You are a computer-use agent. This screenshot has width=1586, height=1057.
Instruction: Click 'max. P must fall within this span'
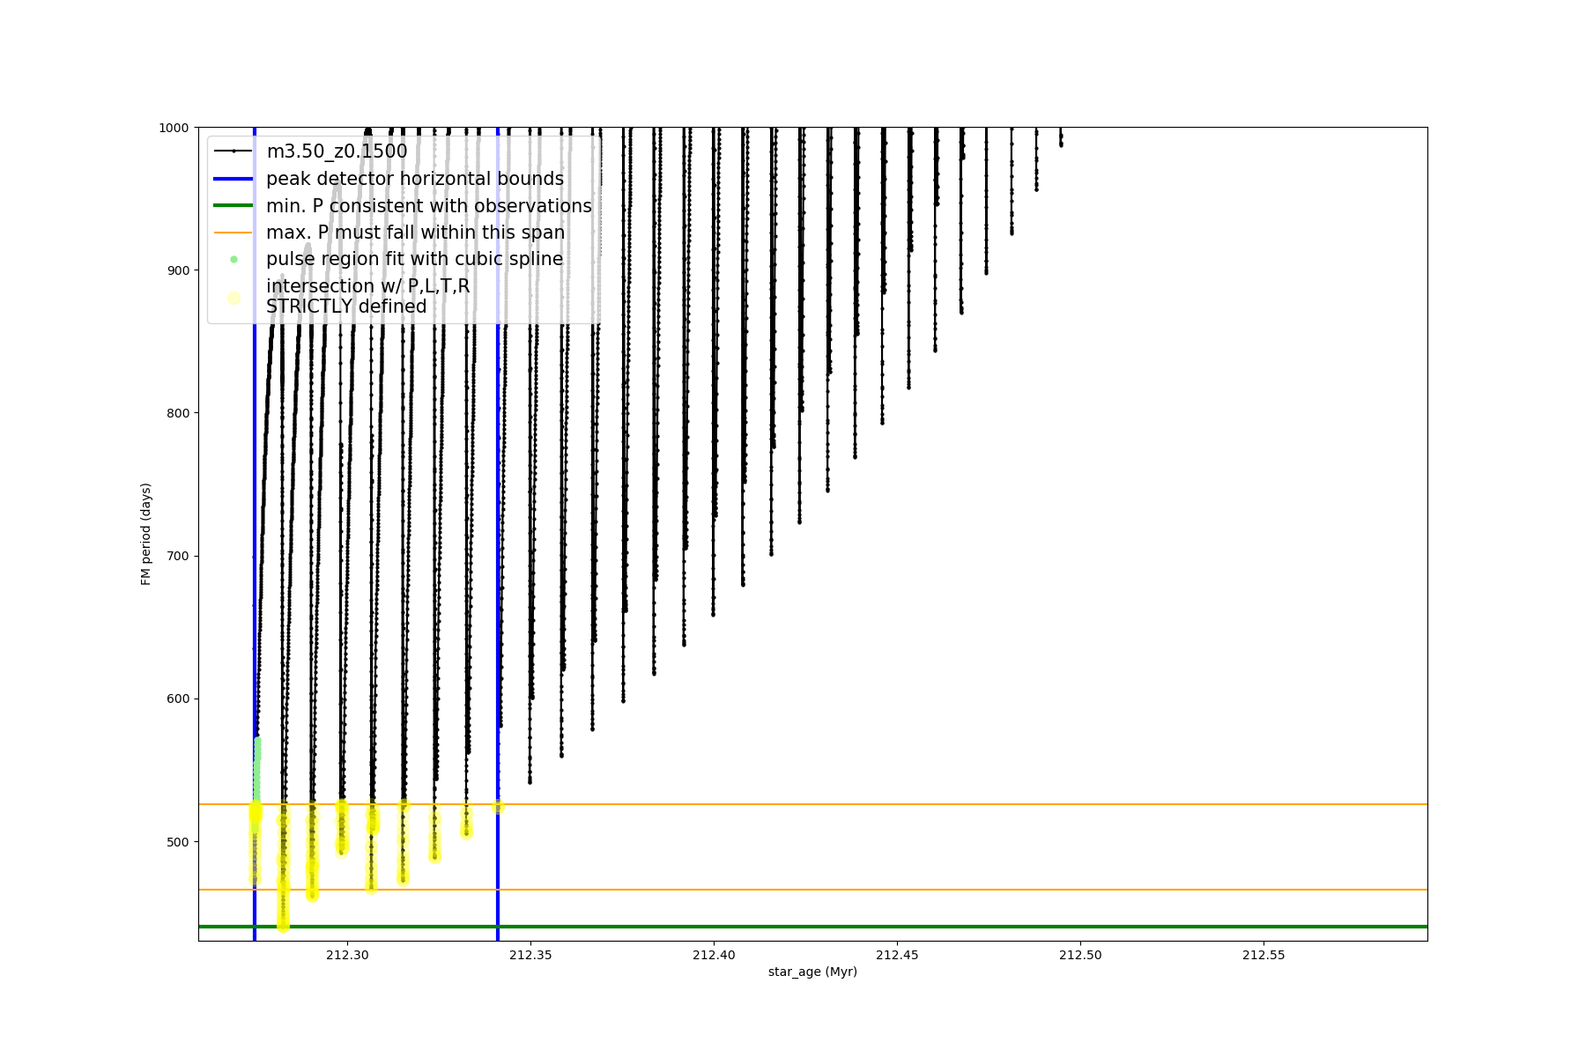[x=415, y=233]
